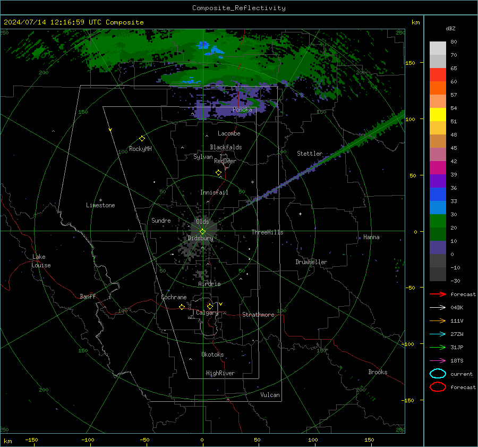Click the red forecast ellipse in legend
The image size is (478, 447).
click(x=438, y=387)
